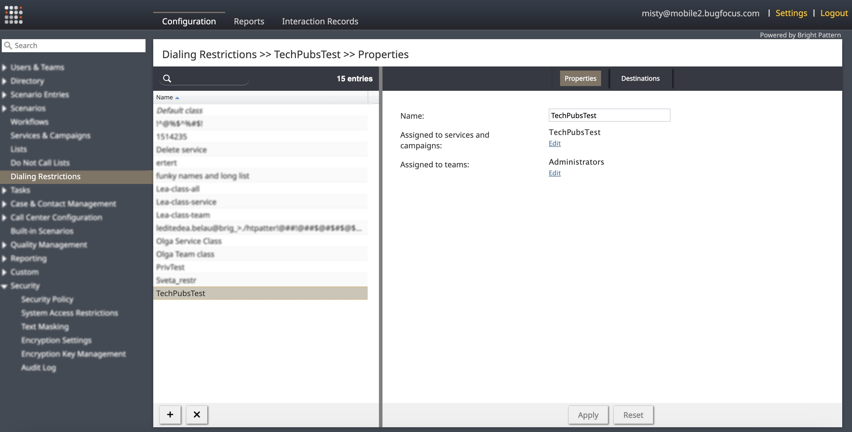Select the Properties tab
The image size is (852, 432).
(580, 78)
